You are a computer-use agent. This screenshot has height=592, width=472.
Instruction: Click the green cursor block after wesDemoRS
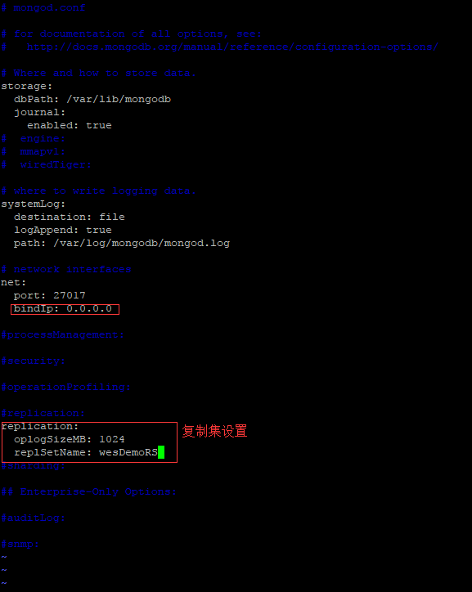[x=161, y=452]
